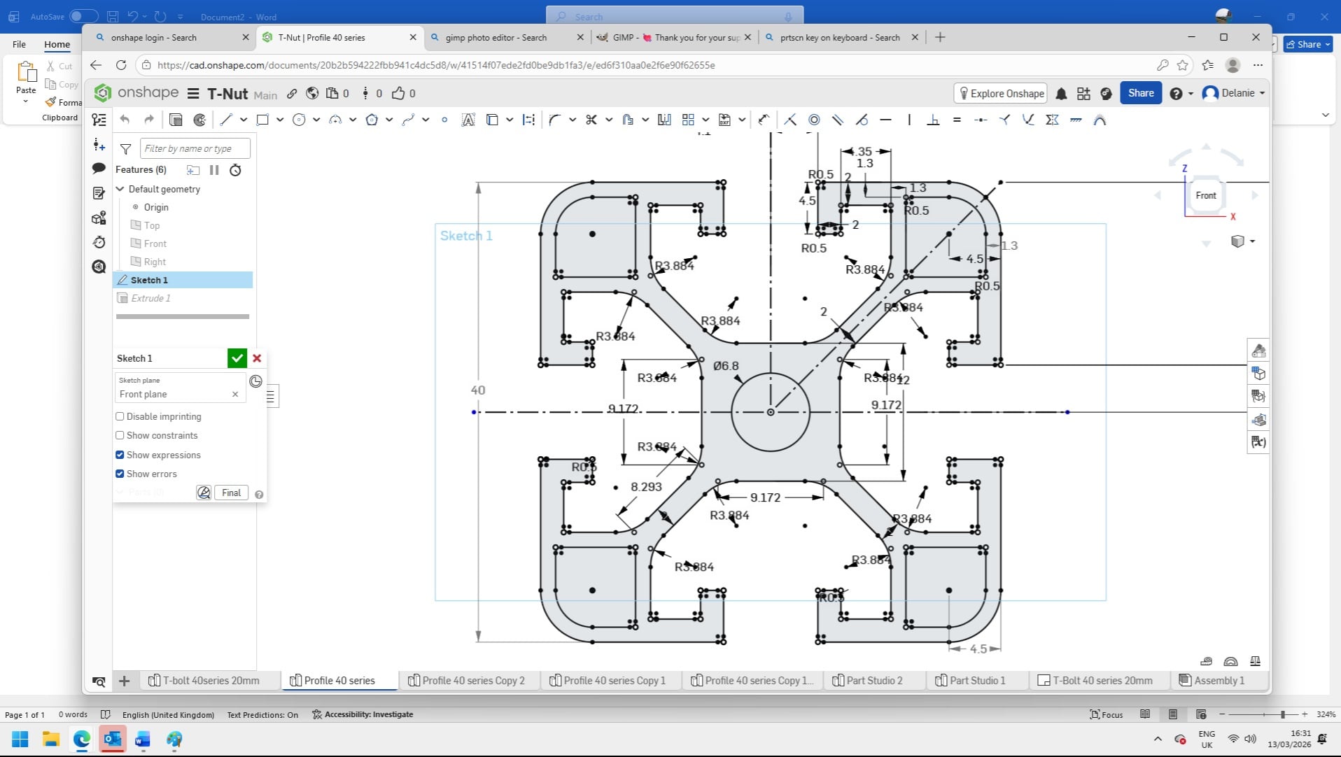Image resolution: width=1341 pixels, height=757 pixels.
Task: Uncheck Show expressions option
Action: [x=120, y=455]
